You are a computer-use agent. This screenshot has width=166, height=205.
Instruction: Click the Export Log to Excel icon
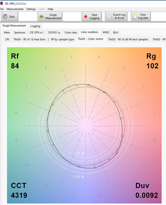109,16
